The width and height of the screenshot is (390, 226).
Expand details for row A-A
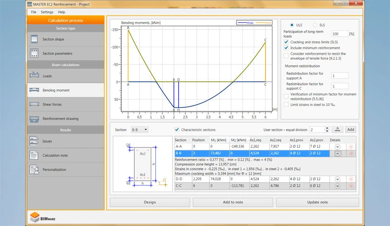click(x=337, y=147)
